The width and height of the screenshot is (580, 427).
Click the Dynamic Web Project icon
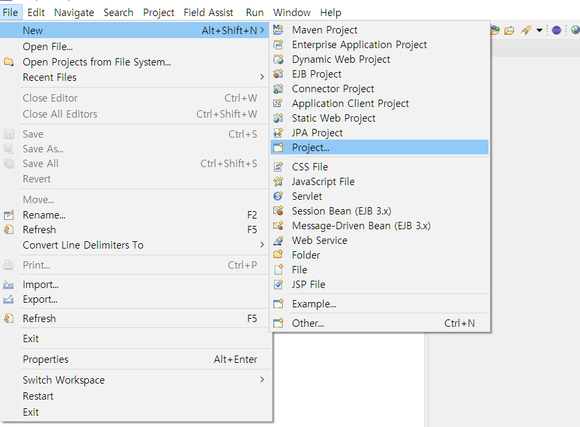pos(278,59)
